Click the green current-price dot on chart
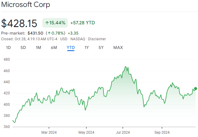The image size is (198, 137). 196,89
